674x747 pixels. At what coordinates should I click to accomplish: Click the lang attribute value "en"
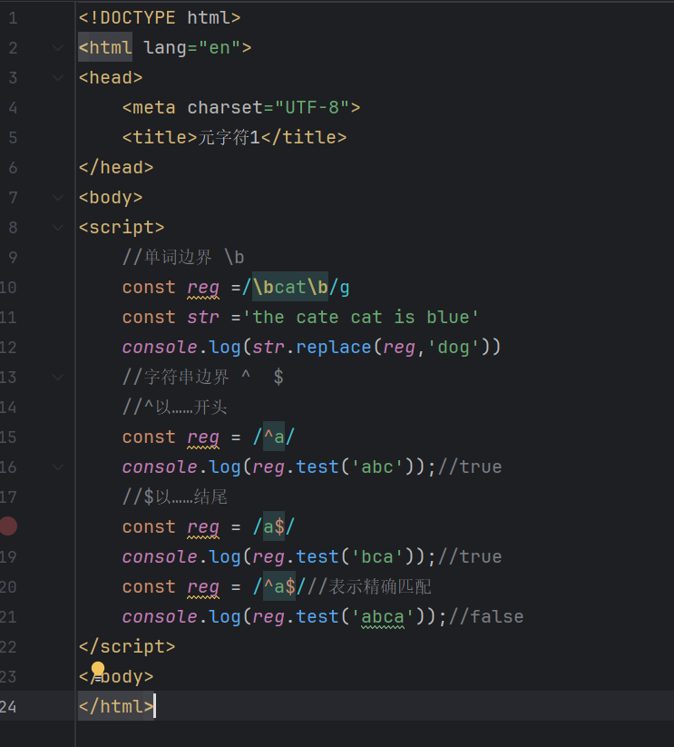(220, 47)
